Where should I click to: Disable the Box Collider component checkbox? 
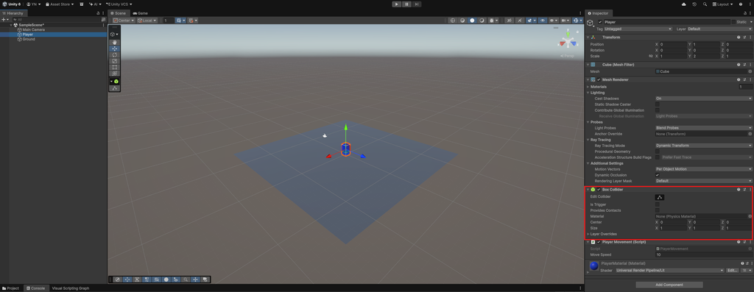[x=599, y=189]
